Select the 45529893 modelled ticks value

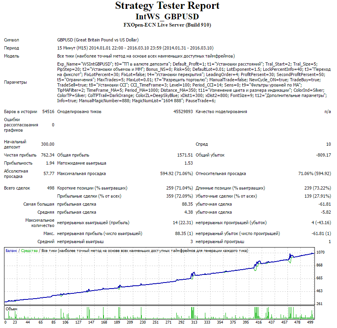click(183, 112)
